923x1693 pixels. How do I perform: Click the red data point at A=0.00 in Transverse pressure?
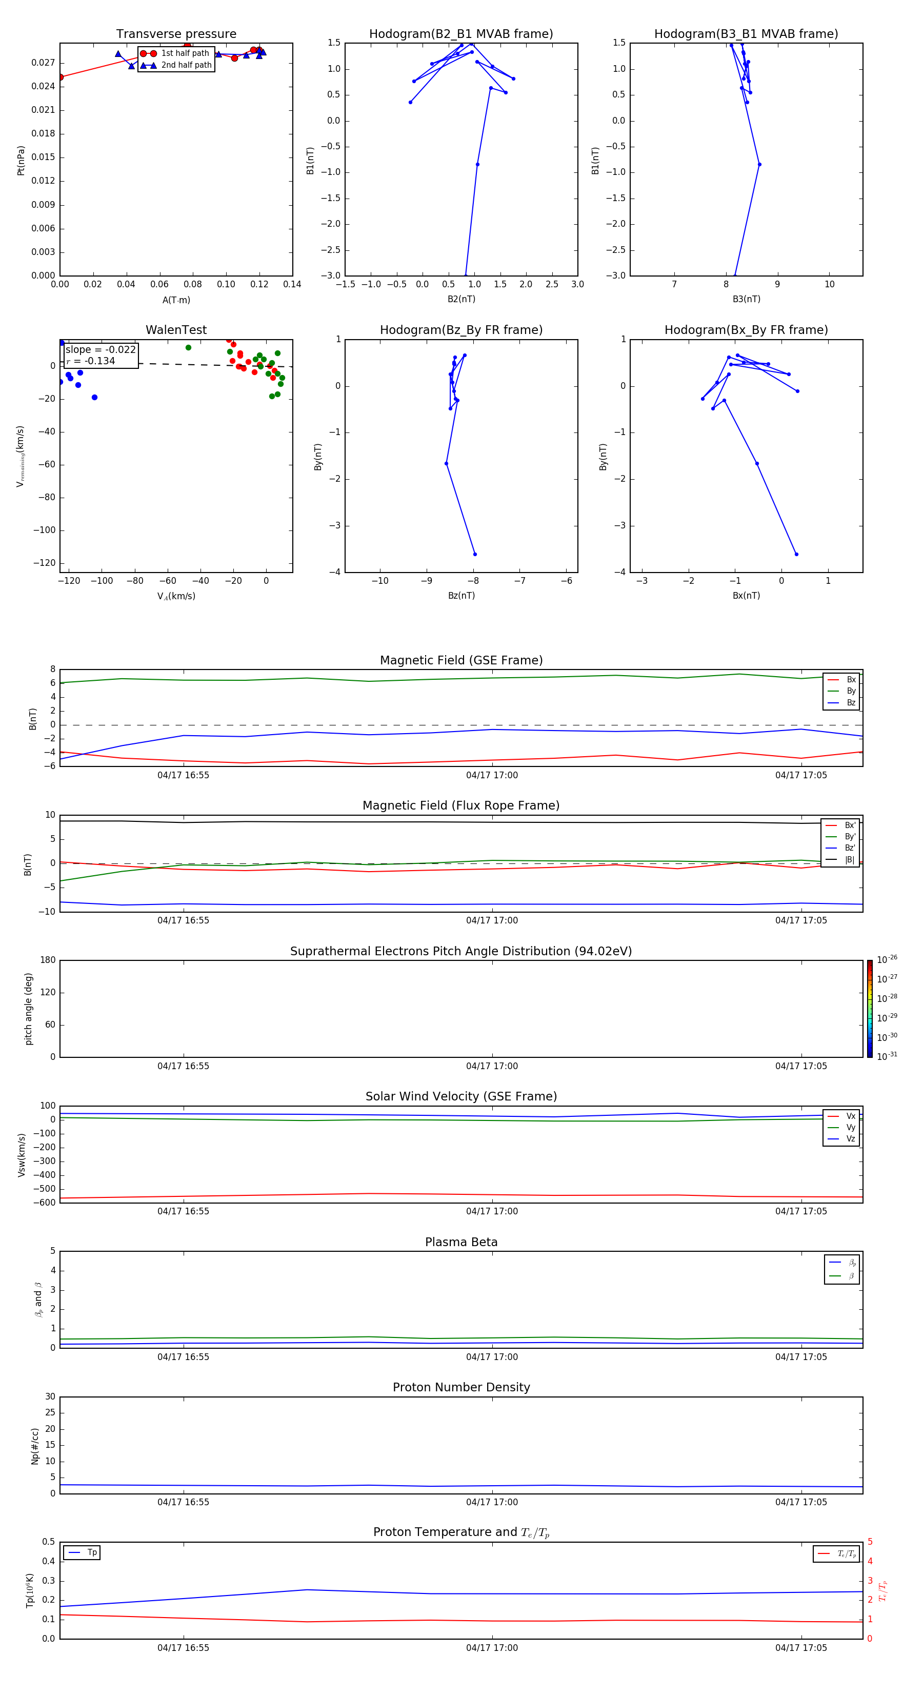[61, 77]
